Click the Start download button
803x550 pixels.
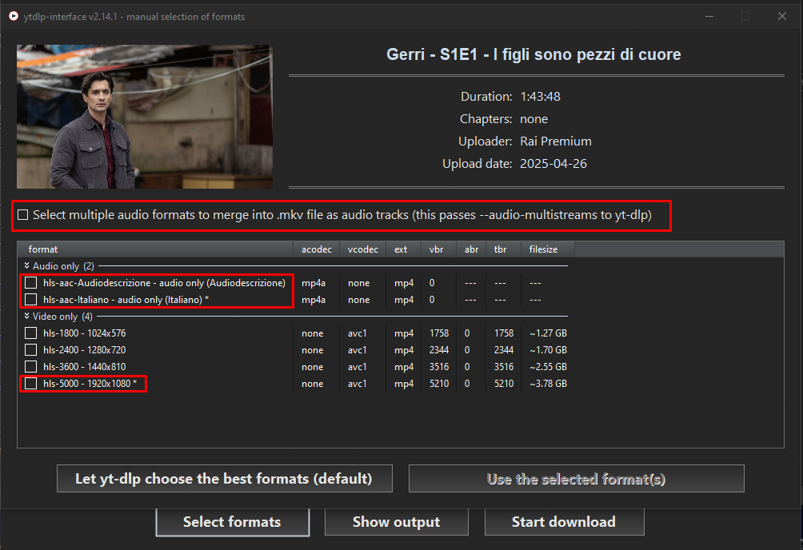click(564, 522)
